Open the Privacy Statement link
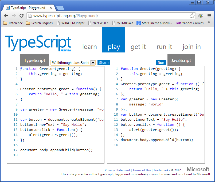This screenshot has height=182, width=215. tap(117, 170)
